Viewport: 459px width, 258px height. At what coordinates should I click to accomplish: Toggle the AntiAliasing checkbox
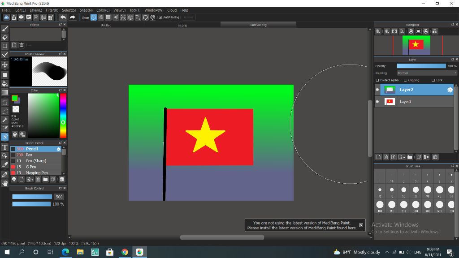click(160, 17)
